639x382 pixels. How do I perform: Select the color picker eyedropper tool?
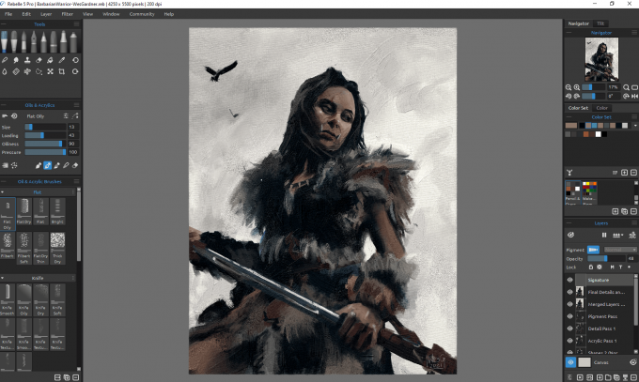point(62,60)
